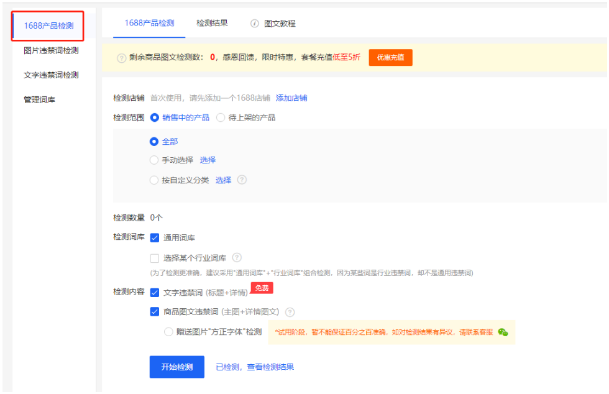The width and height of the screenshot is (609, 394).
Task: Toggle the 文字违禁词 (标题+详情) checkbox
Action: point(155,292)
